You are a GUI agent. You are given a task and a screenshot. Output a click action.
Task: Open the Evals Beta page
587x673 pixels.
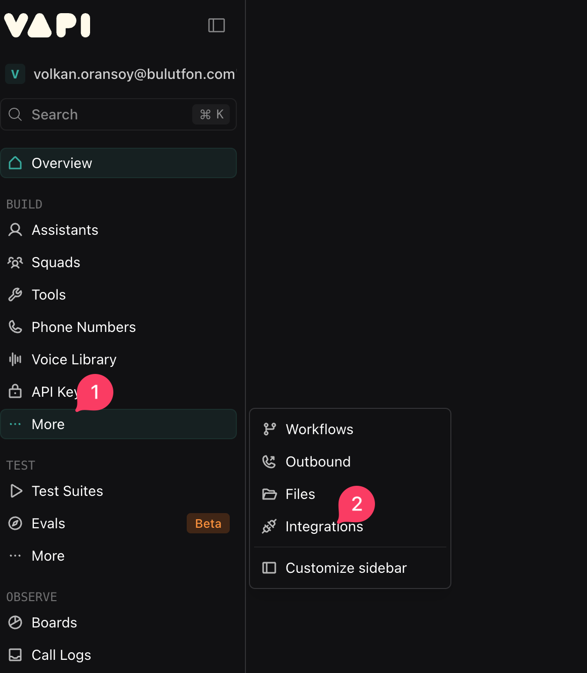pos(49,523)
